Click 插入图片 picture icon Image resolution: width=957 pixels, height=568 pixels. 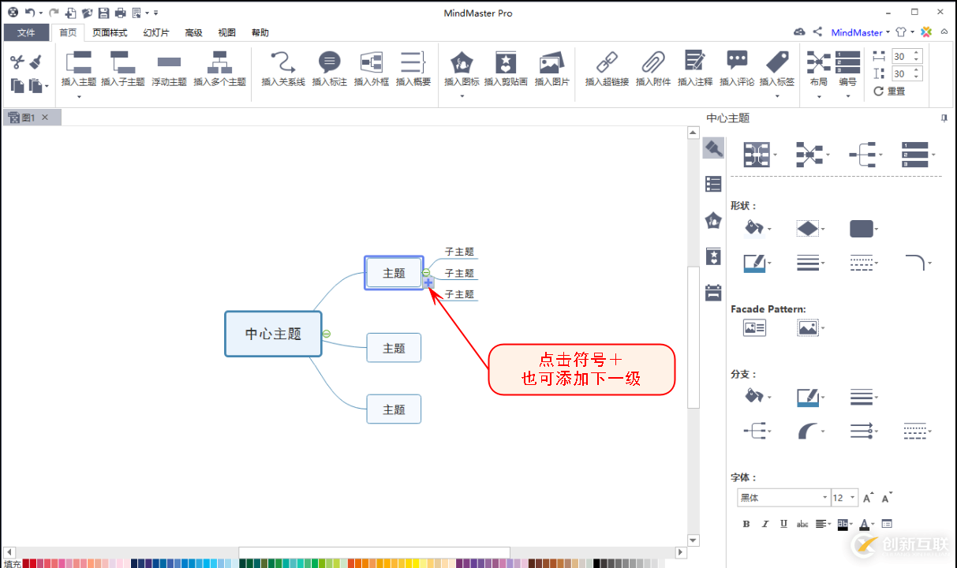click(551, 63)
